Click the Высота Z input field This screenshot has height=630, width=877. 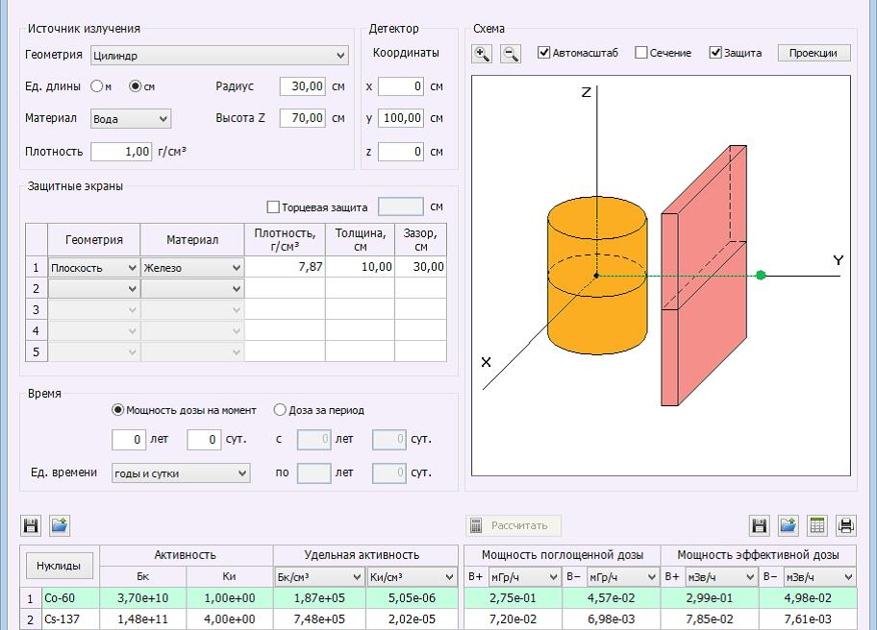(303, 118)
